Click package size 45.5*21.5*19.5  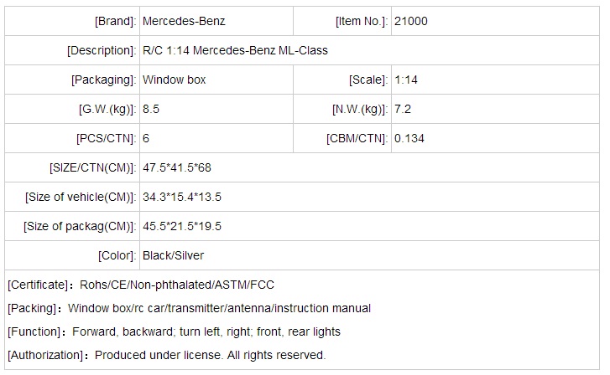pyautogui.click(x=182, y=226)
